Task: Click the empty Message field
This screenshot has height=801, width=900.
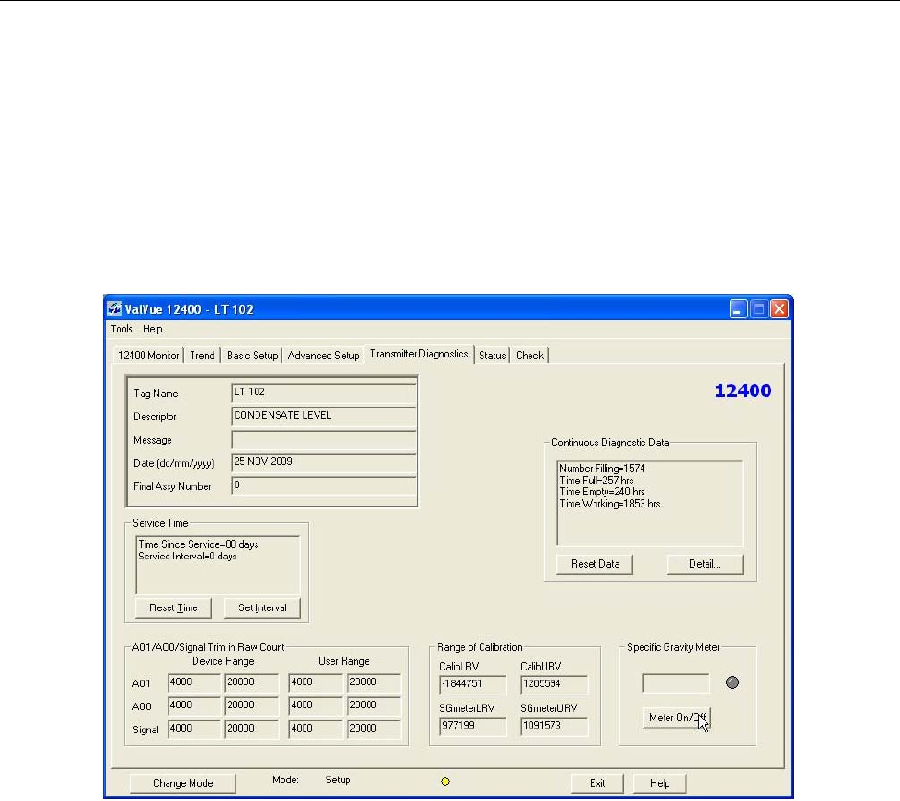Action: coord(324,439)
